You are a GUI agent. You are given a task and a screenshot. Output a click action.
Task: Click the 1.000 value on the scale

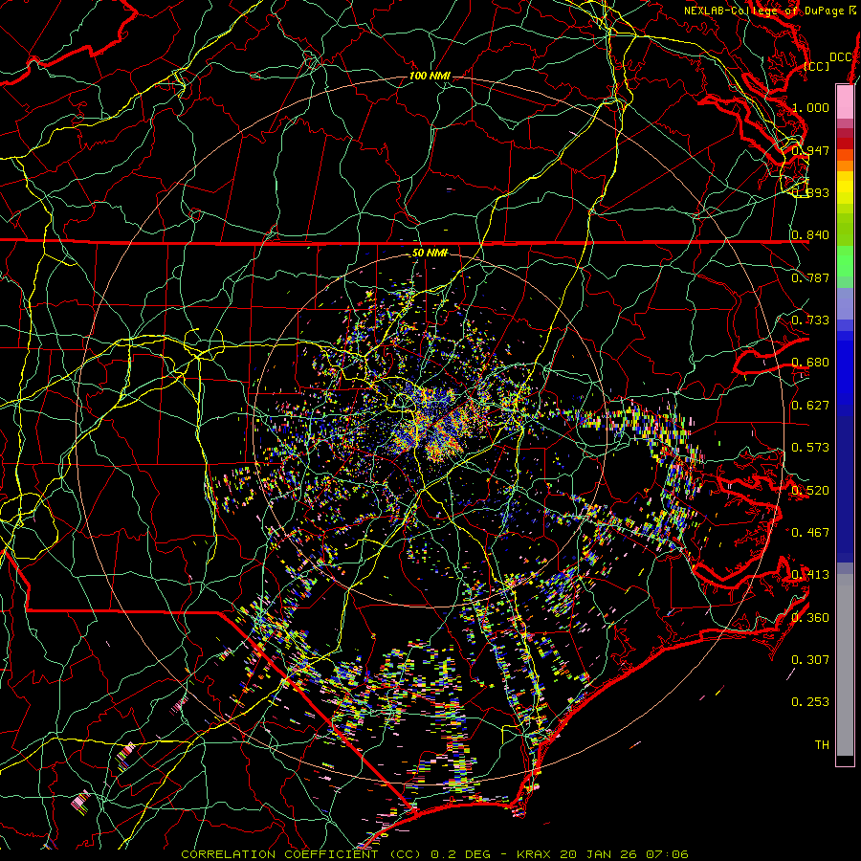pyautogui.click(x=810, y=107)
